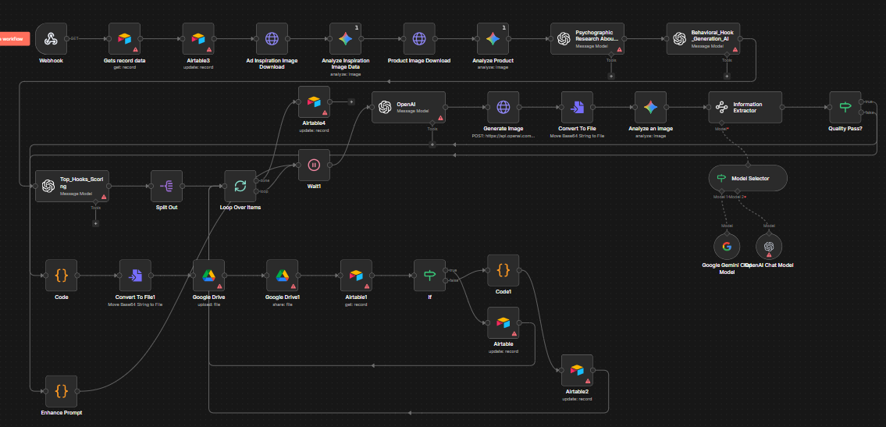This screenshot has height=427, width=886.
Task: Click the Airtable2 node
Action: 577,370
